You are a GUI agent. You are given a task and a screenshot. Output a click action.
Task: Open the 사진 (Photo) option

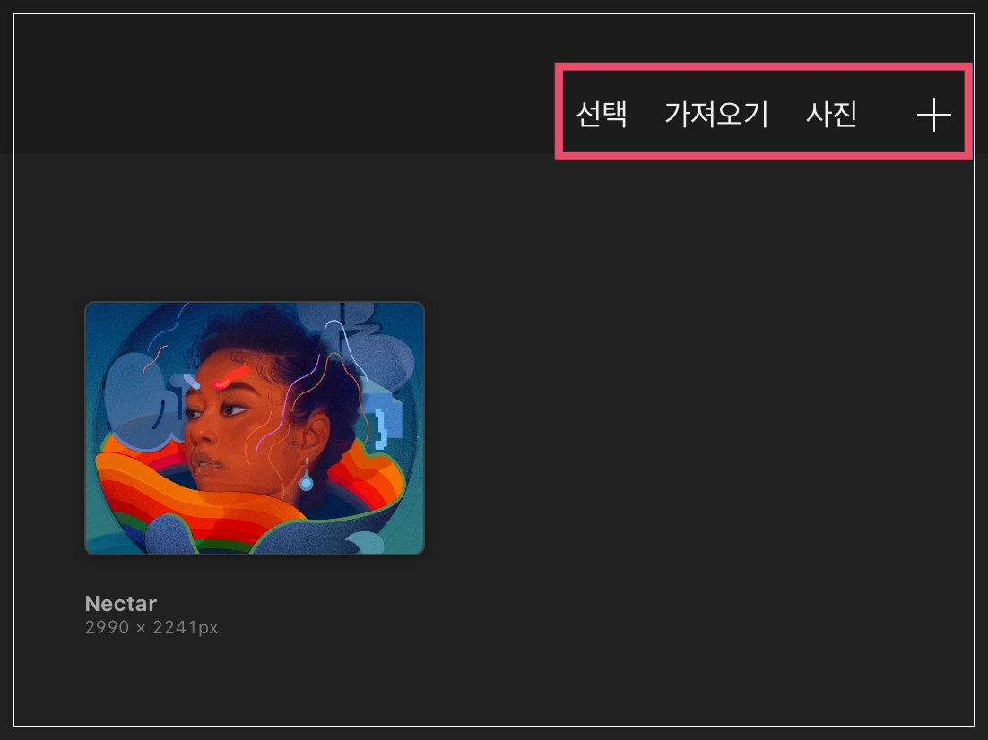click(x=832, y=115)
